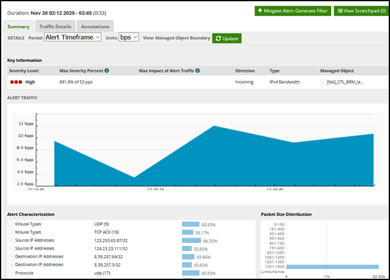Click destination address 8.39.237.3/32 text
The image size is (390, 280).
tap(107, 265)
